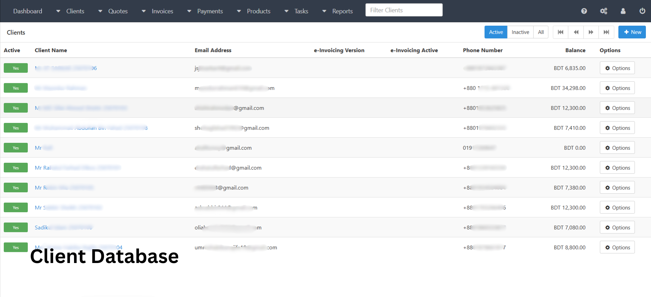Image resolution: width=651 pixels, height=297 pixels.
Task: Jump to last page of clients
Action: click(606, 32)
